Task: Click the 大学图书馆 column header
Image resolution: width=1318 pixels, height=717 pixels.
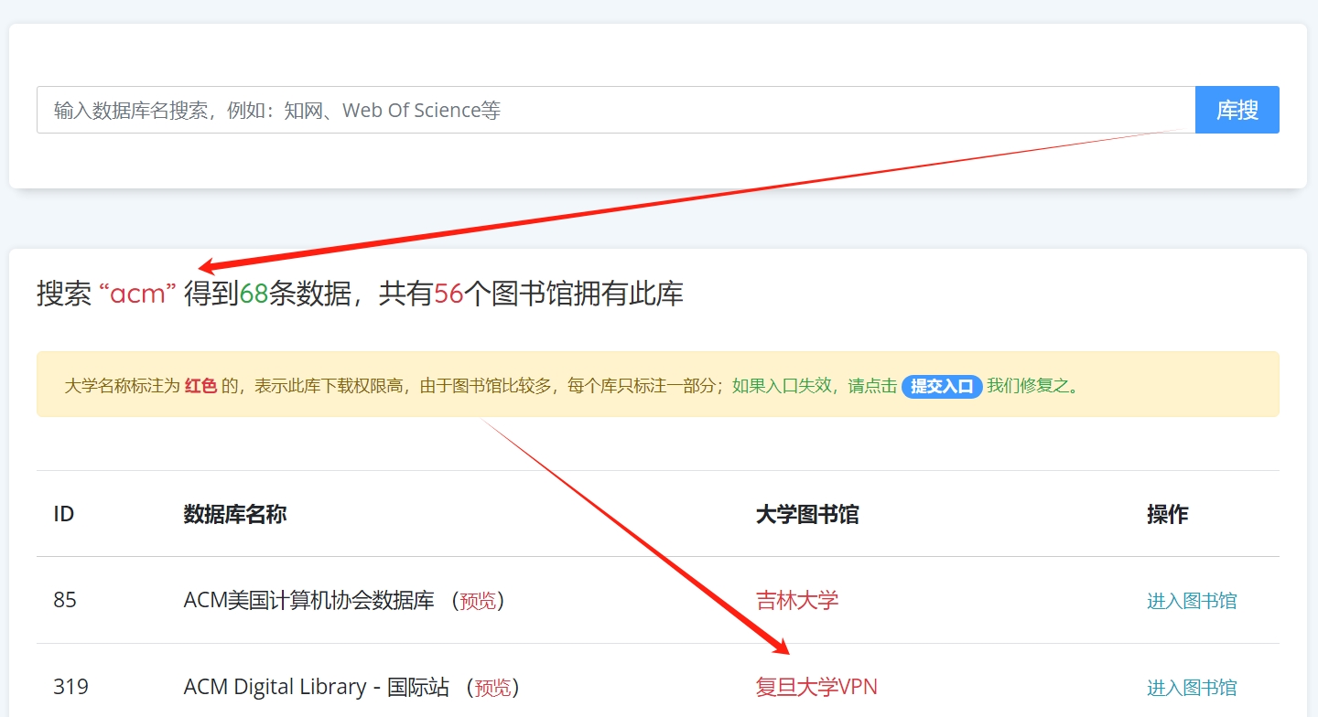Action: click(807, 514)
